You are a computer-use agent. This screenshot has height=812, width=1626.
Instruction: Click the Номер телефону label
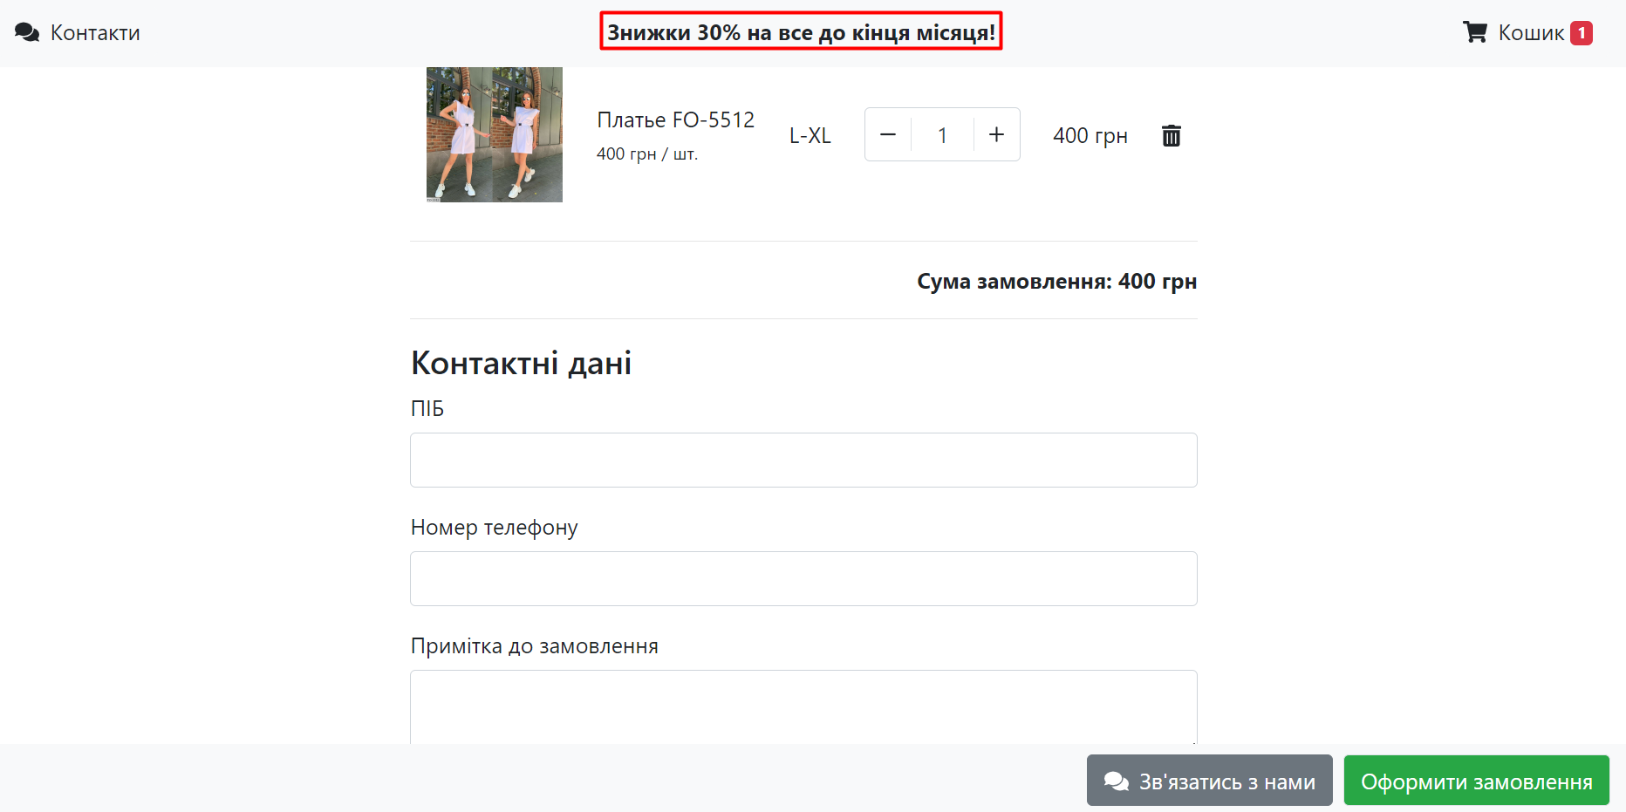point(495,528)
